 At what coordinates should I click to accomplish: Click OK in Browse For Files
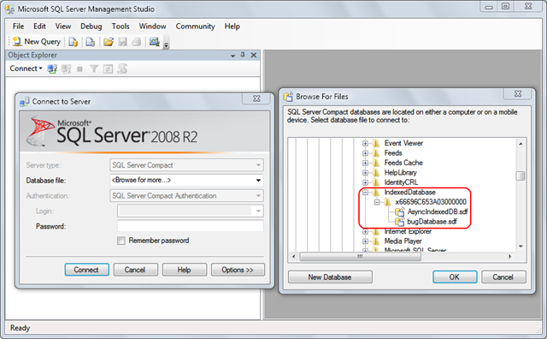point(455,277)
